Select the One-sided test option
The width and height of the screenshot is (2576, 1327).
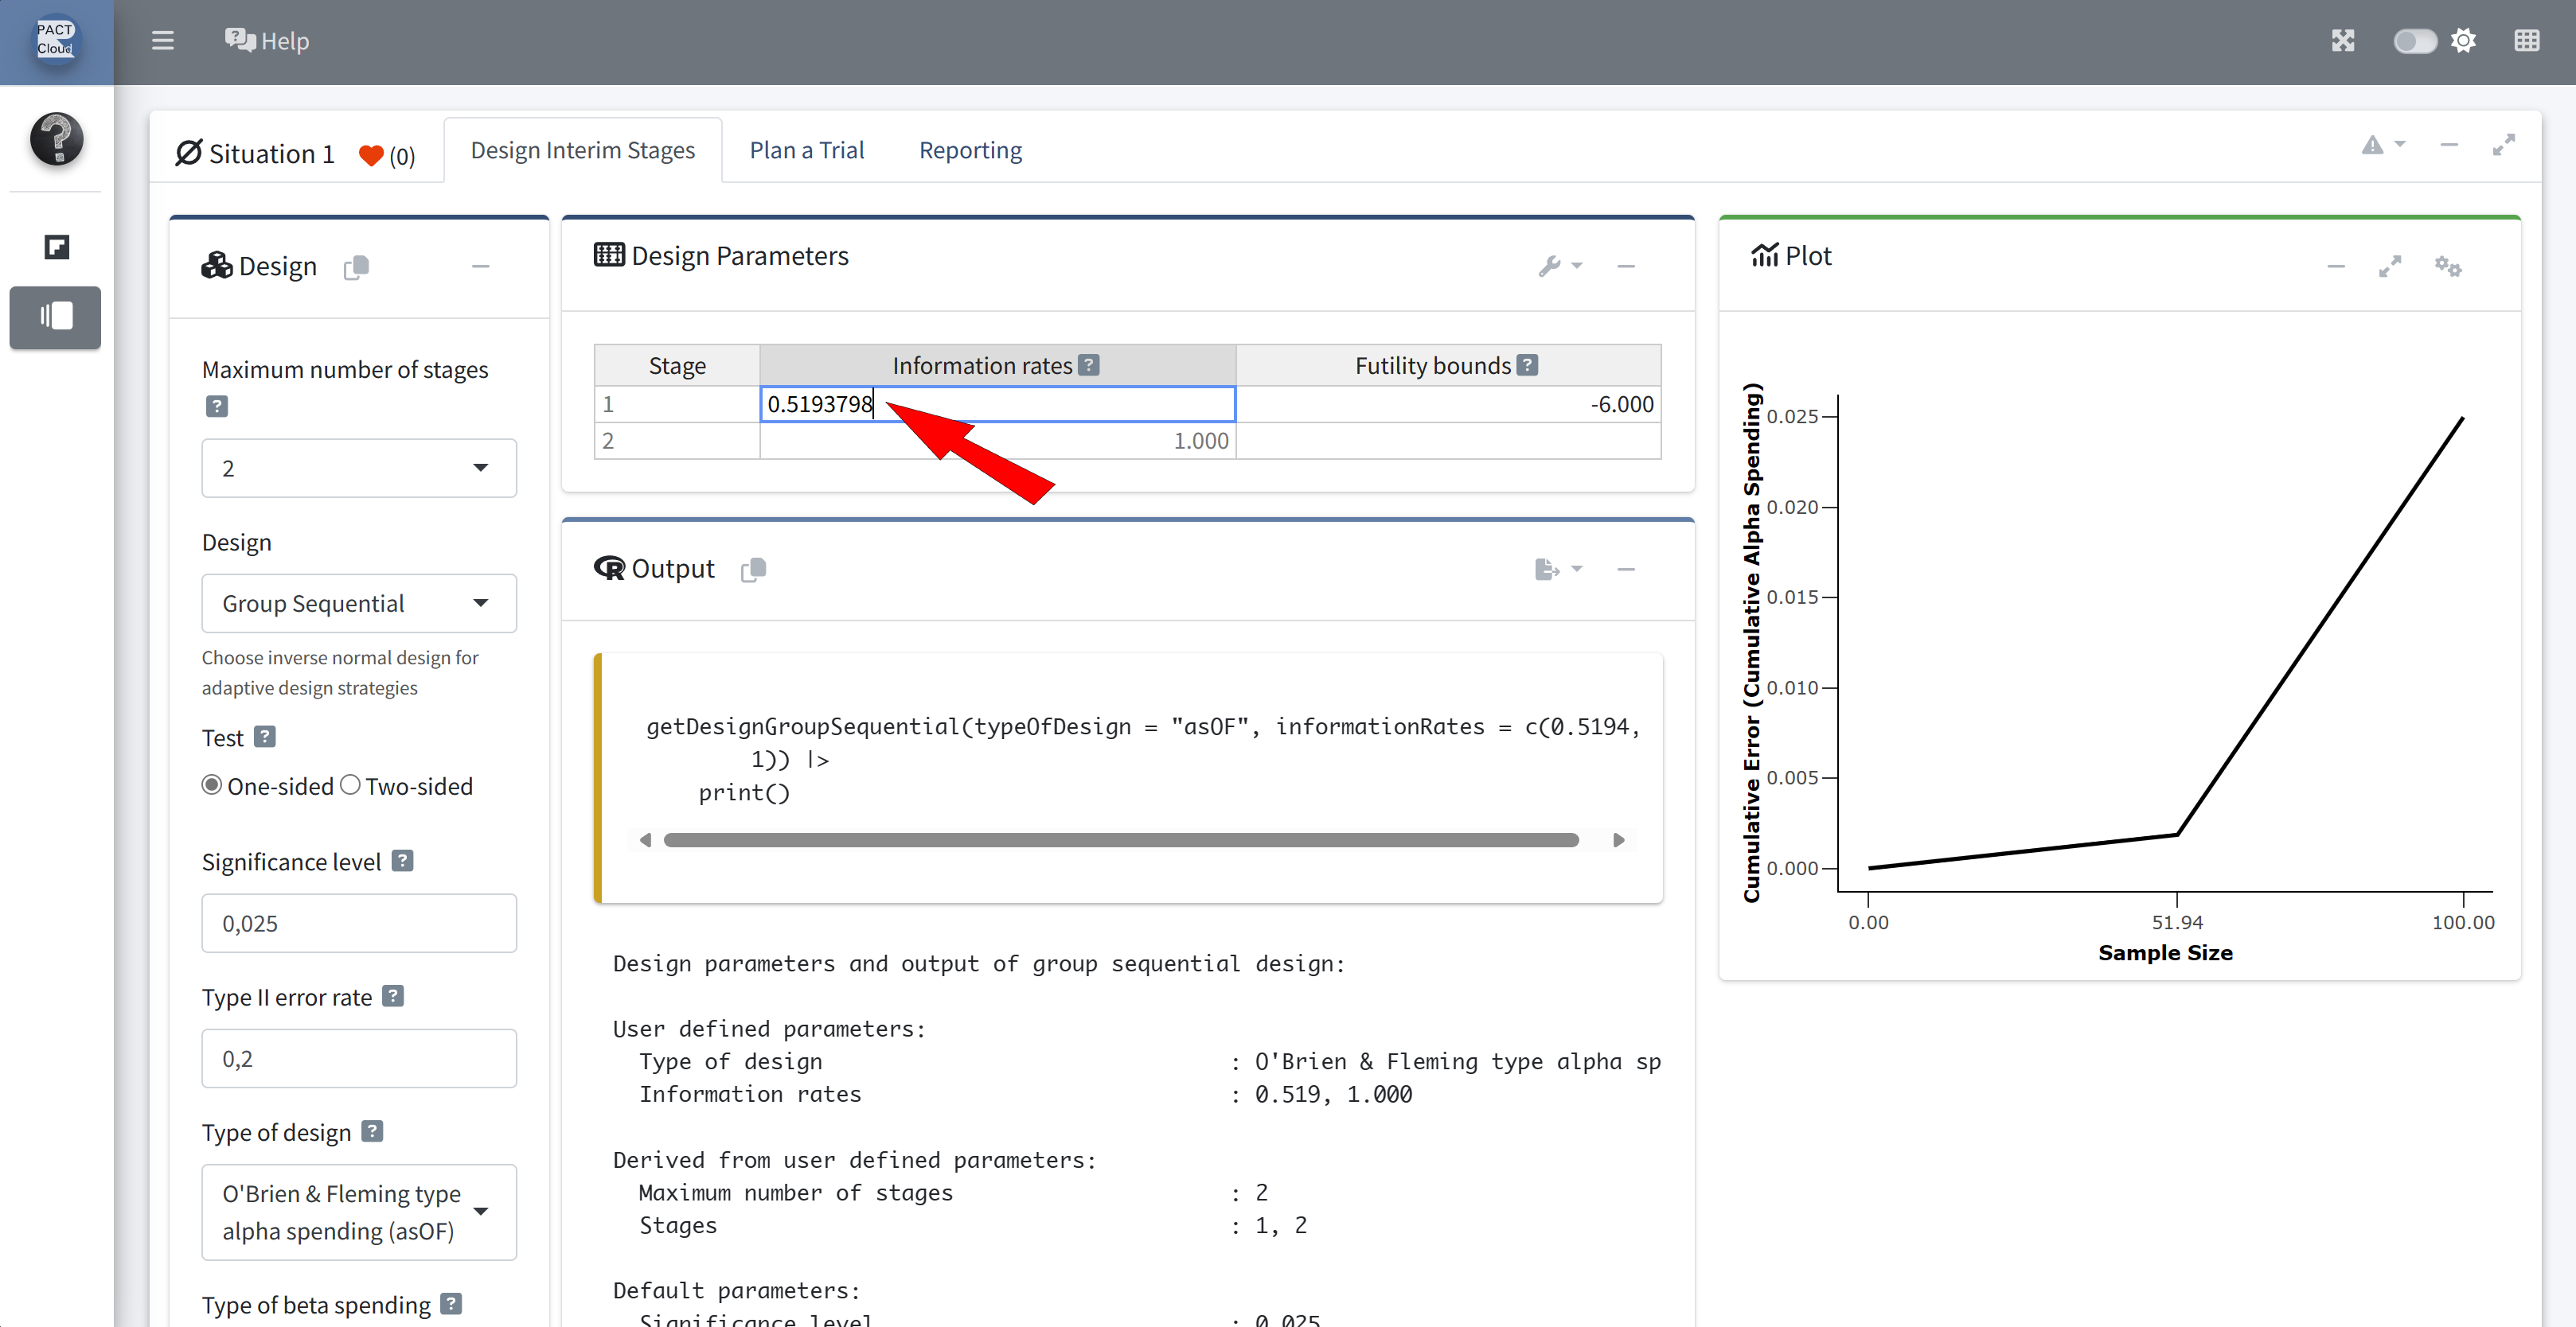point(212,785)
